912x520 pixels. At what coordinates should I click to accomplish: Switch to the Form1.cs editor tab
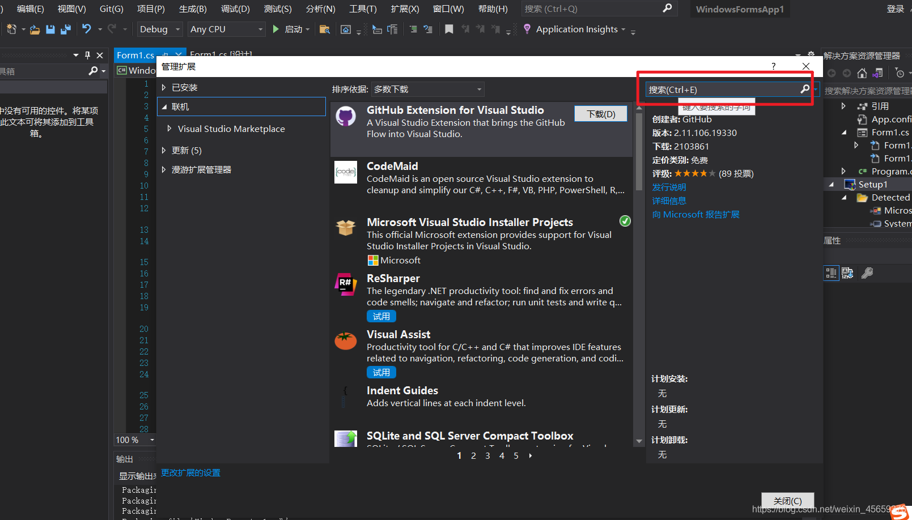[135, 55]
